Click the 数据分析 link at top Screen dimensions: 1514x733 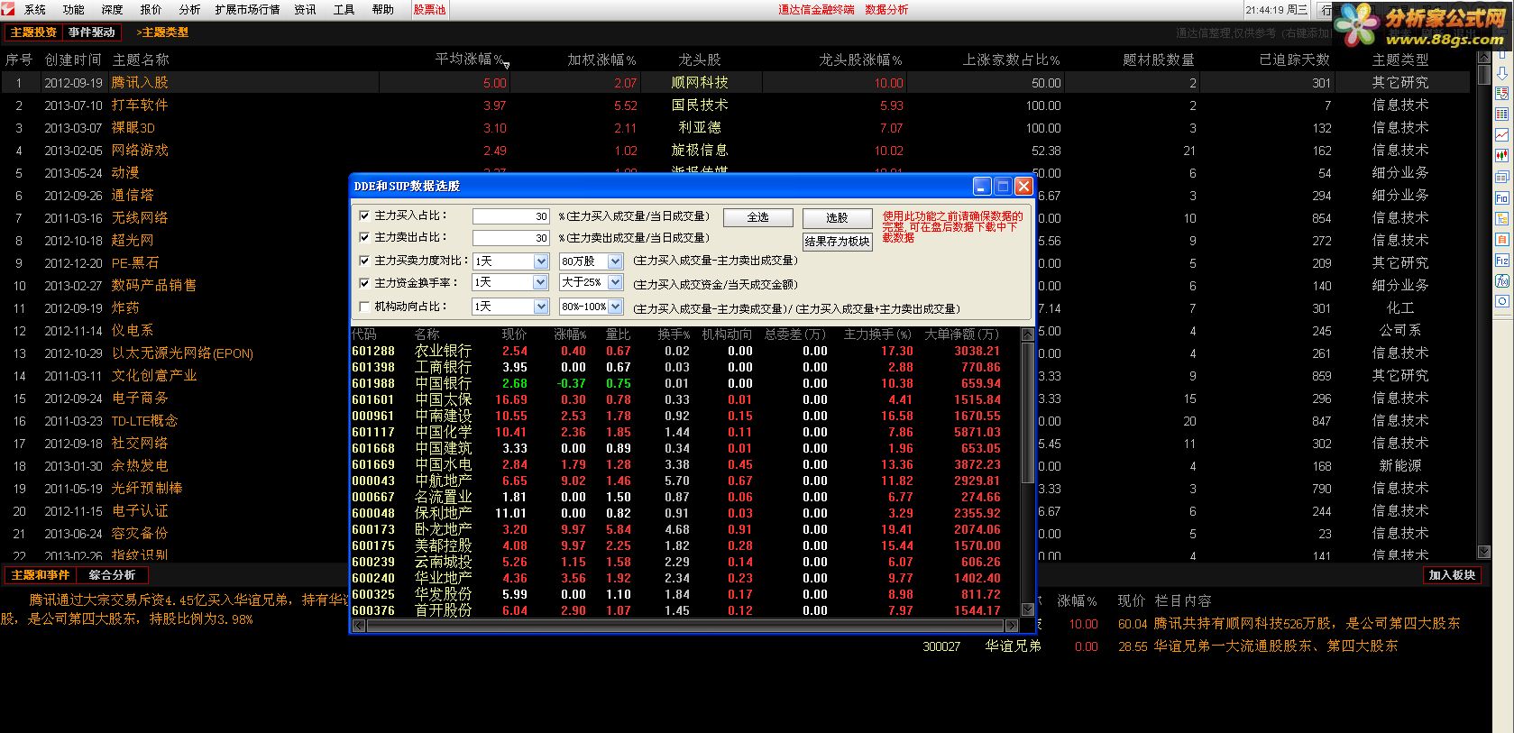point(887,10)
